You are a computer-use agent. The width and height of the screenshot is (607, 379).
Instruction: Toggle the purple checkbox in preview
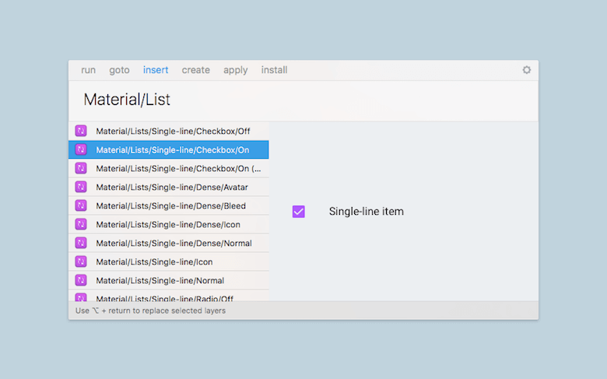(x=299, y=211)
